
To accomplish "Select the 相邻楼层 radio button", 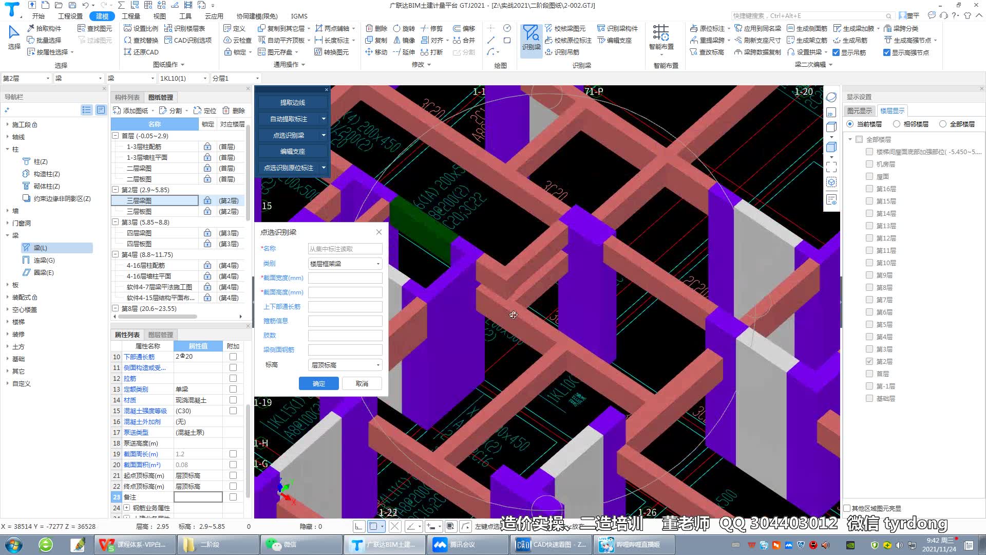I will coord(897,124).
